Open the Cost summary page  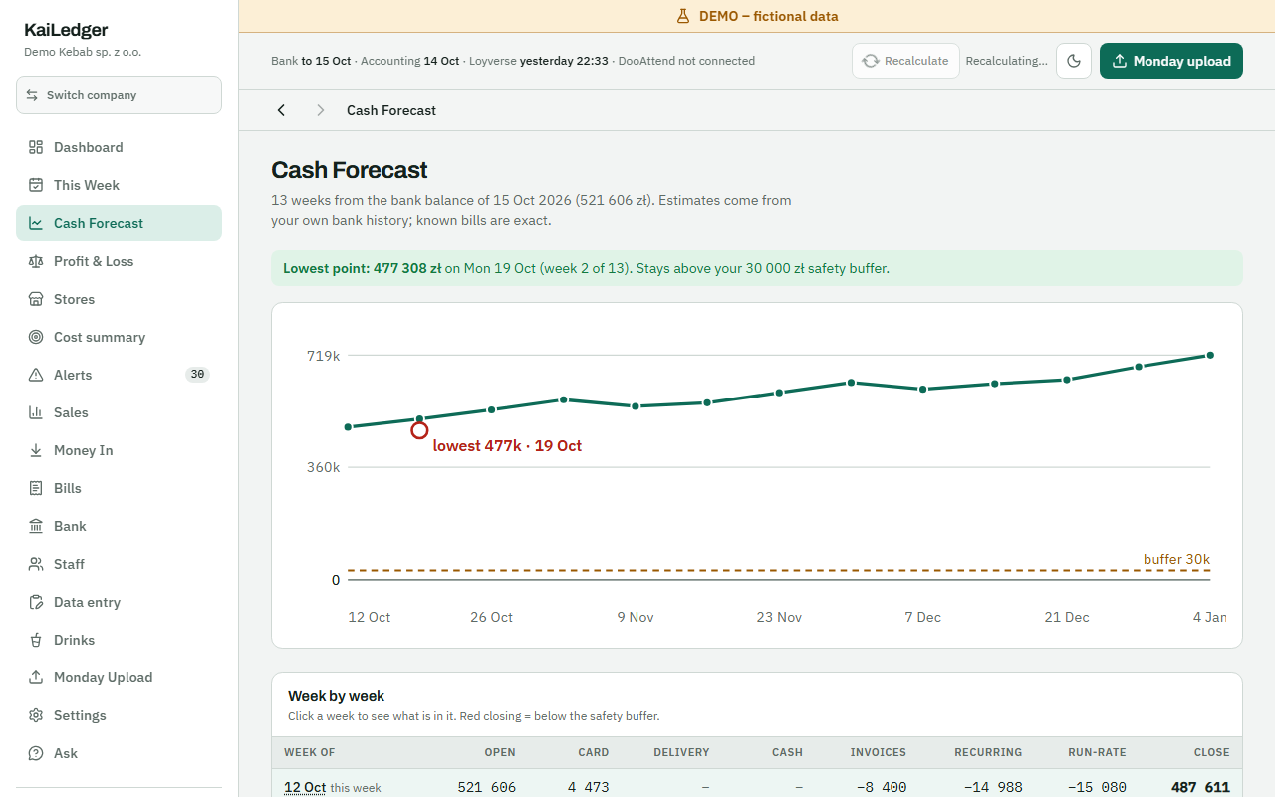(119, 337)
